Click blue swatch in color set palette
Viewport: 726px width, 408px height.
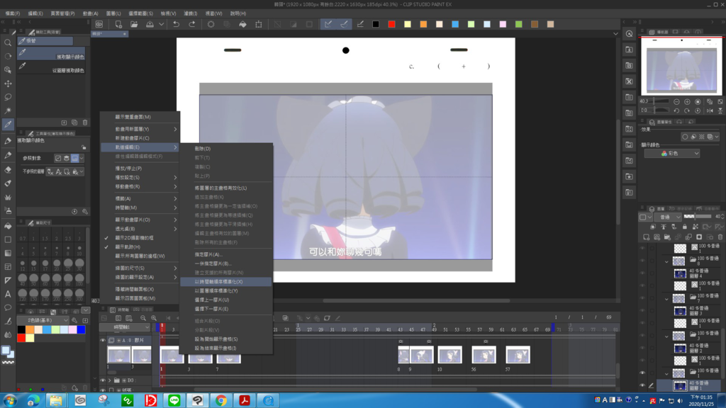(81, 330)
